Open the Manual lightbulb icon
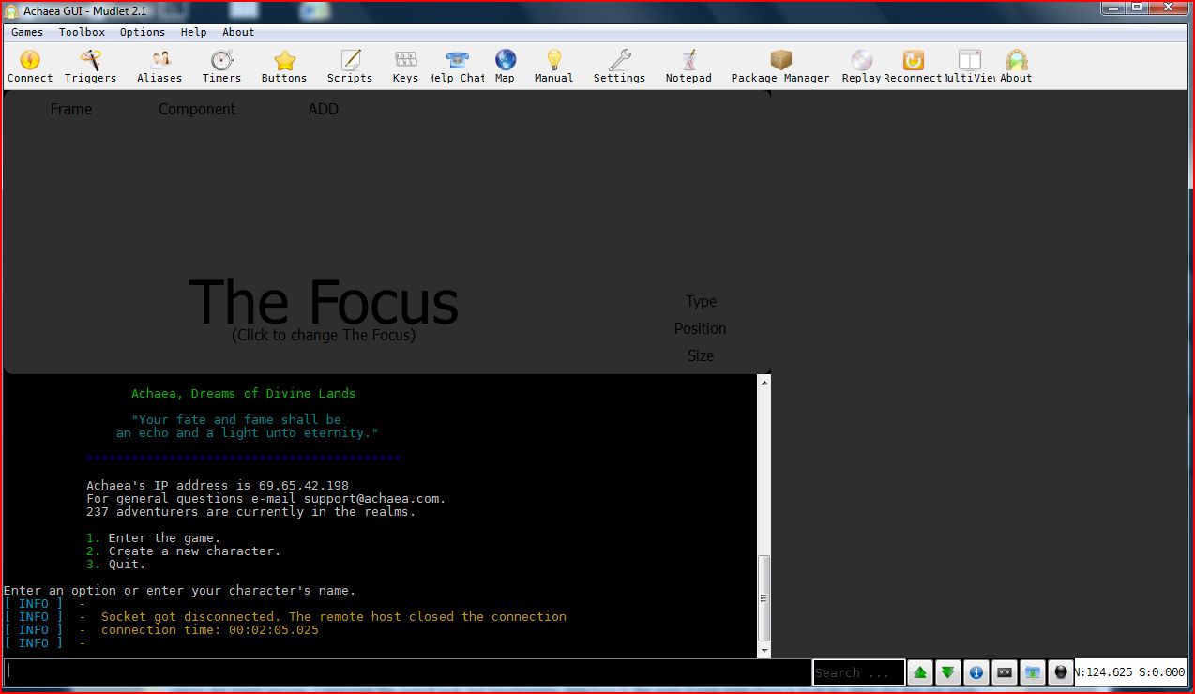This screenshot has height=694, width=1195. click(553, 67)
